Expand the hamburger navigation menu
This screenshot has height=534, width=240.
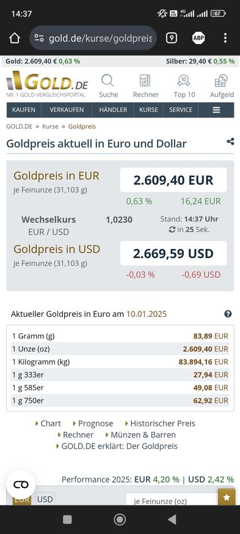coord(217,110)
